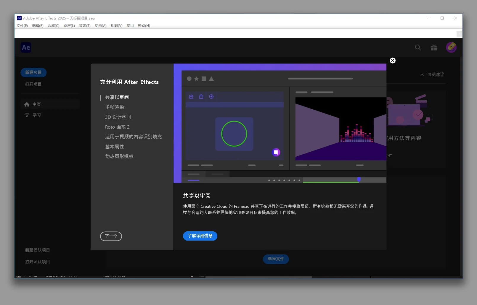Open the 图层(L) menu

click(69, 26)
